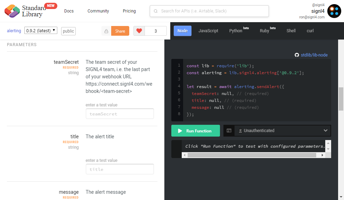This screenshot has width=344, height=200.
Task: Switch to the Shell code tab
Action: tap(291, 31)
